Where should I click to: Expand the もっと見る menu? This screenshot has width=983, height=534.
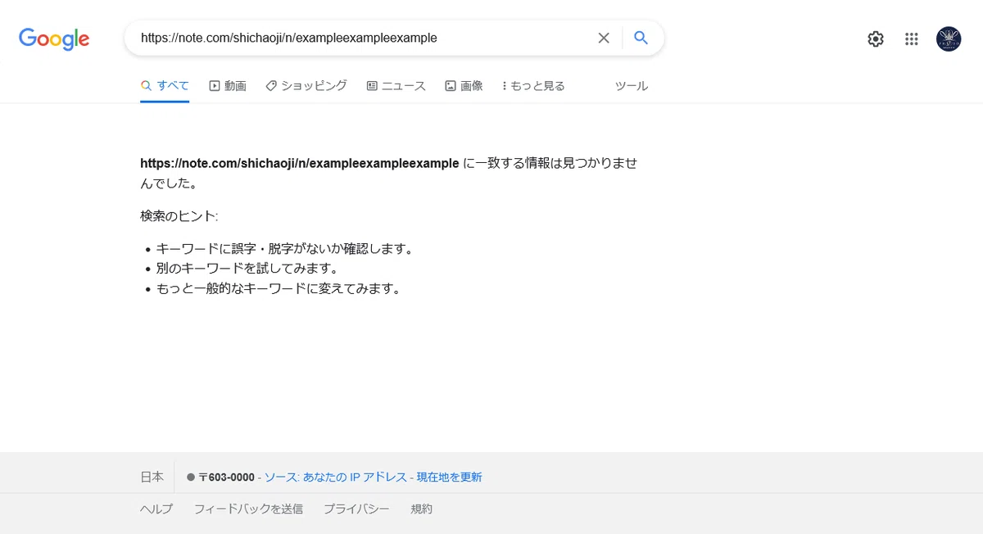coord(533,85)
